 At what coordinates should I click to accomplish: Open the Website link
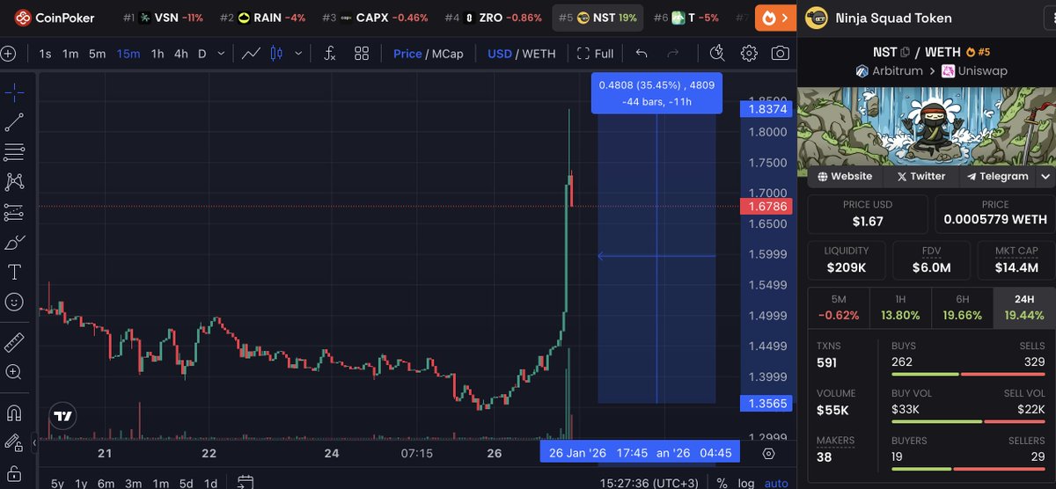tap(845, 176)
